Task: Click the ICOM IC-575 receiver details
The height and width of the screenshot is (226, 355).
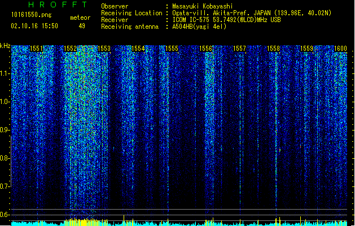Action: tap(226, 20)
